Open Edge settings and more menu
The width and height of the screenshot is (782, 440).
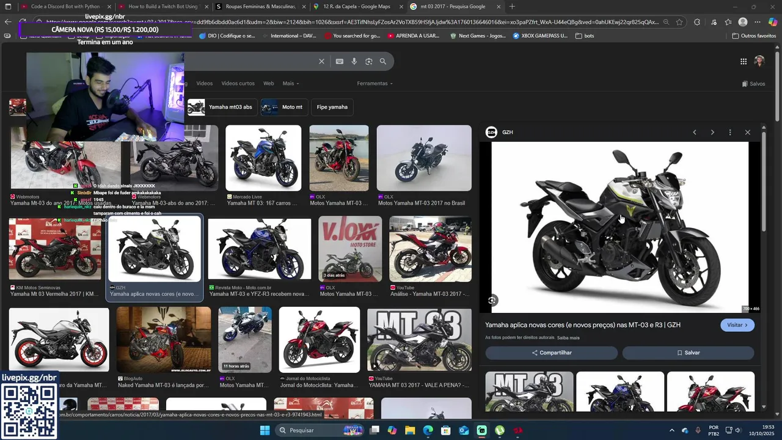tap(758, 22)
